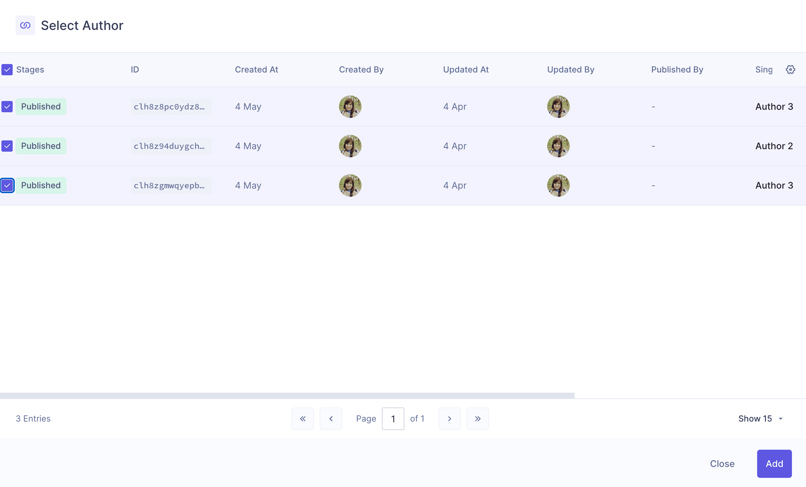Viewport: 806px width, 487px height.
Task: Click the ID field clh8z8pc0ydz8 in first row
Action: click(171, 106)
